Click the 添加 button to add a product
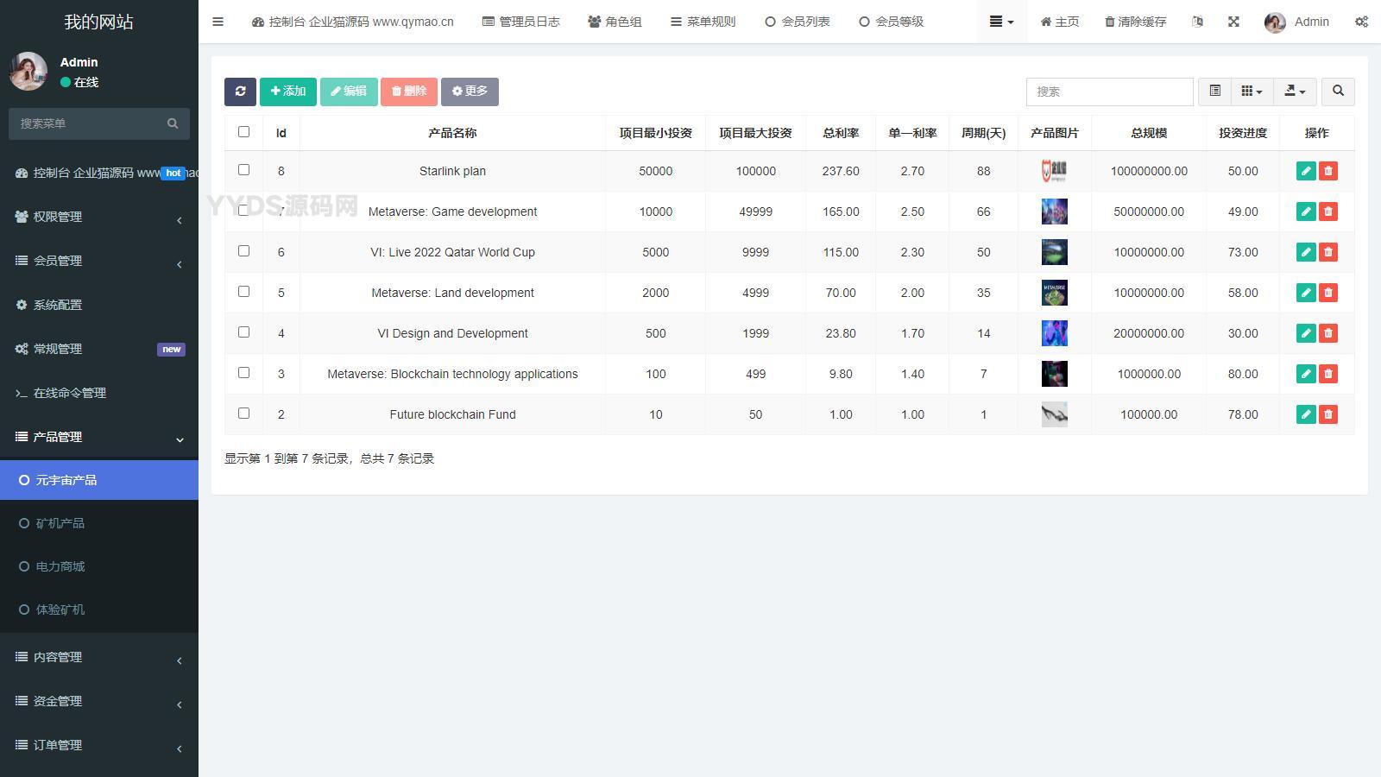The width and height of the screenshot is (1381, 777). pyautogui.click(x=288, y=92)
